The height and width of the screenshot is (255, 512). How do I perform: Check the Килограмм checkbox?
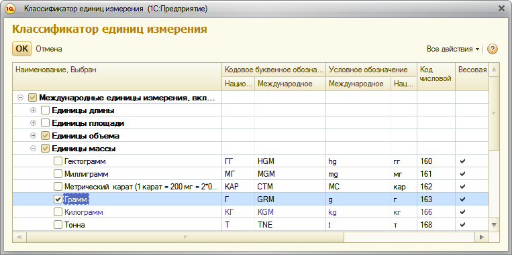[58, 212]
